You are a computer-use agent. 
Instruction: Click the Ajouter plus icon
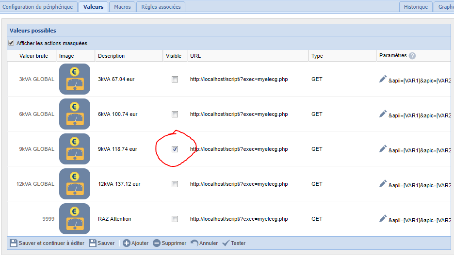point(127,243)
